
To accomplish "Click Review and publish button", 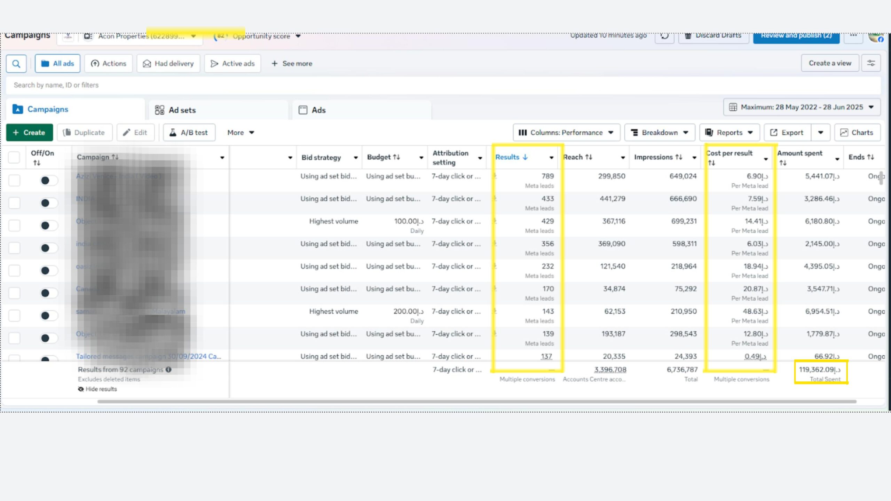I will tap(796, 37).
